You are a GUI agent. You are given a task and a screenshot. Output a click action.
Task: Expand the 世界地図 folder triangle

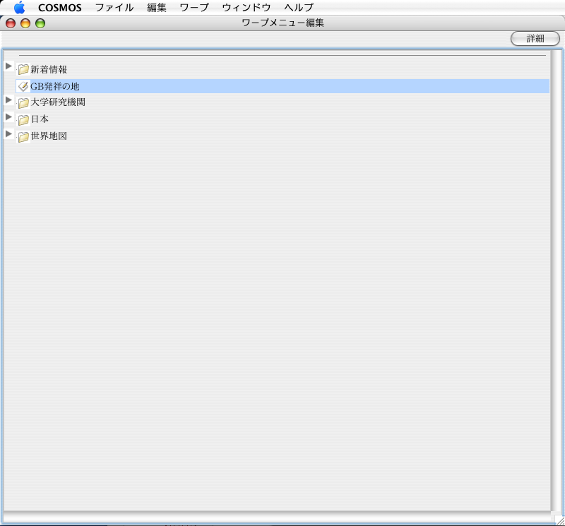[x=8, y=133]
